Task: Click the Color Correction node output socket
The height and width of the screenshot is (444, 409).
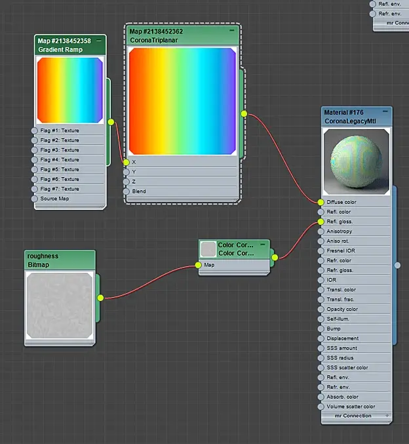Action: [275, 257]
